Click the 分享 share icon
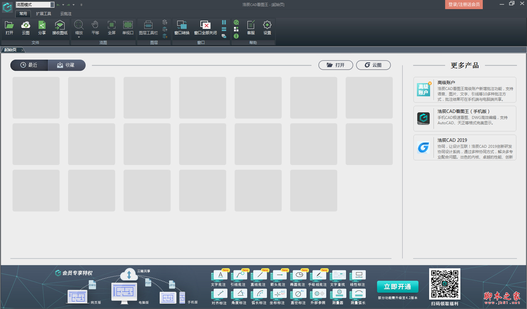 42,28
